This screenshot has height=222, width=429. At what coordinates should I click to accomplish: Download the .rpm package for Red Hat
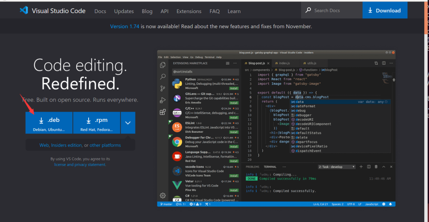(97, 123)
